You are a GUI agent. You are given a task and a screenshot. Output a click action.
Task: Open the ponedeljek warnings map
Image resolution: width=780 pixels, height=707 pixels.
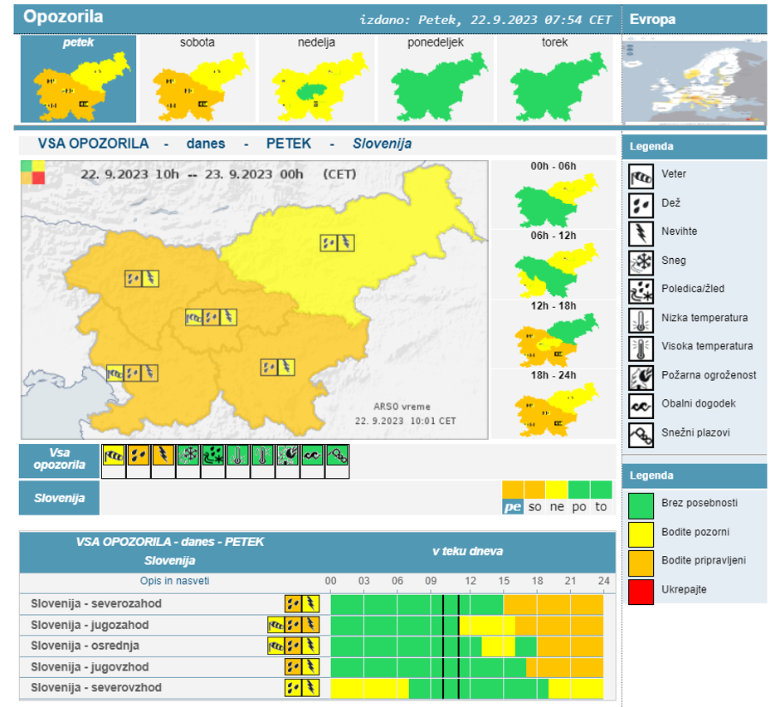(436, 80)
